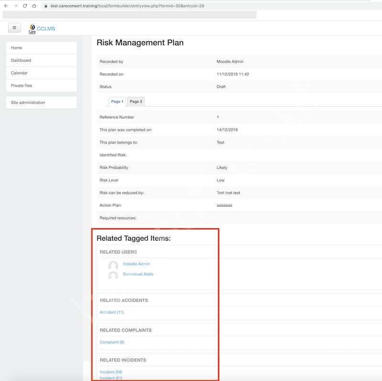Click the browser forward arrow
This screenshot has height=381, width=382.
point(15,6)
